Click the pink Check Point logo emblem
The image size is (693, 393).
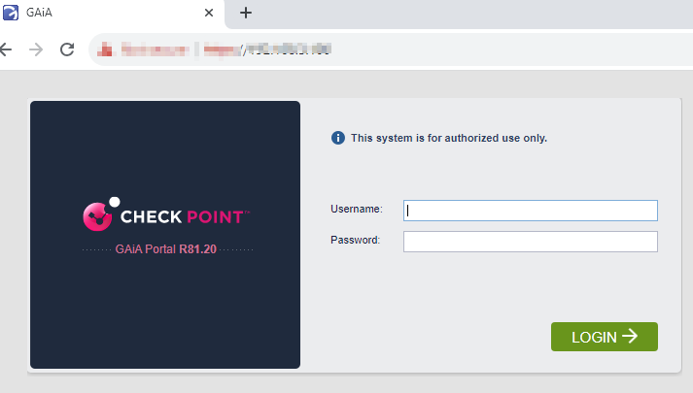(97, 216)
